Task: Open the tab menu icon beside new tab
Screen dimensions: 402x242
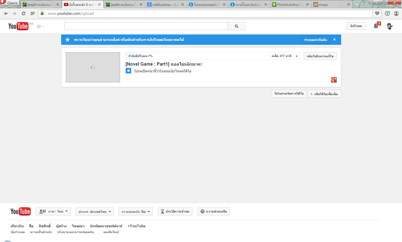Action: 366,4
